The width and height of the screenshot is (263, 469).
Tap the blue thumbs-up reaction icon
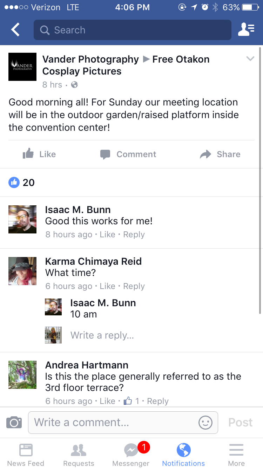[14, 182]
